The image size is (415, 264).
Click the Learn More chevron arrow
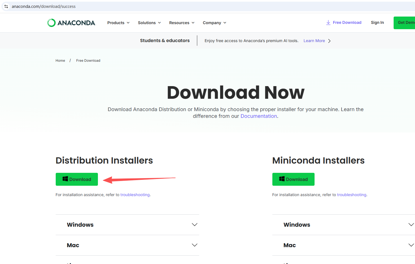[x=329, y=41]
